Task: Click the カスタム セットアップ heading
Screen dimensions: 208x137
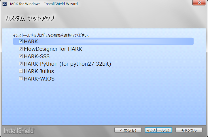Action: click(x=30, y=18)
